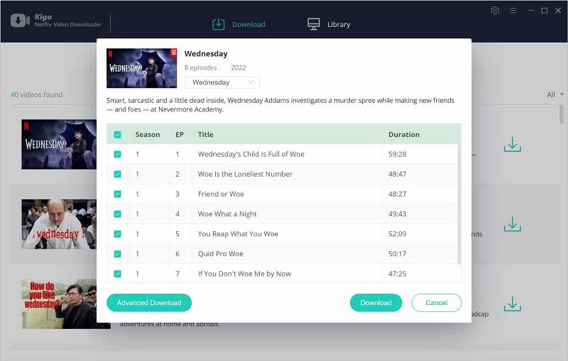Click the duration 48:27
The image size is (568, 361).
(398, 194)
